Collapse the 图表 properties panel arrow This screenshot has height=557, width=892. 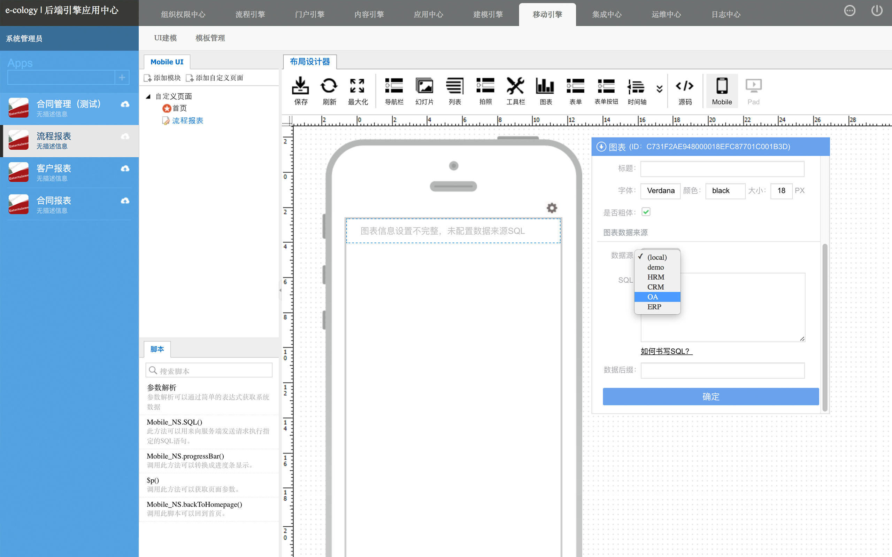click(601, 147)
